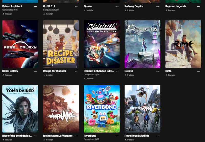Open the options menu for Rising Storm 2: Vietnam
This screenshot has height=142, width=205.
(76, 136)
